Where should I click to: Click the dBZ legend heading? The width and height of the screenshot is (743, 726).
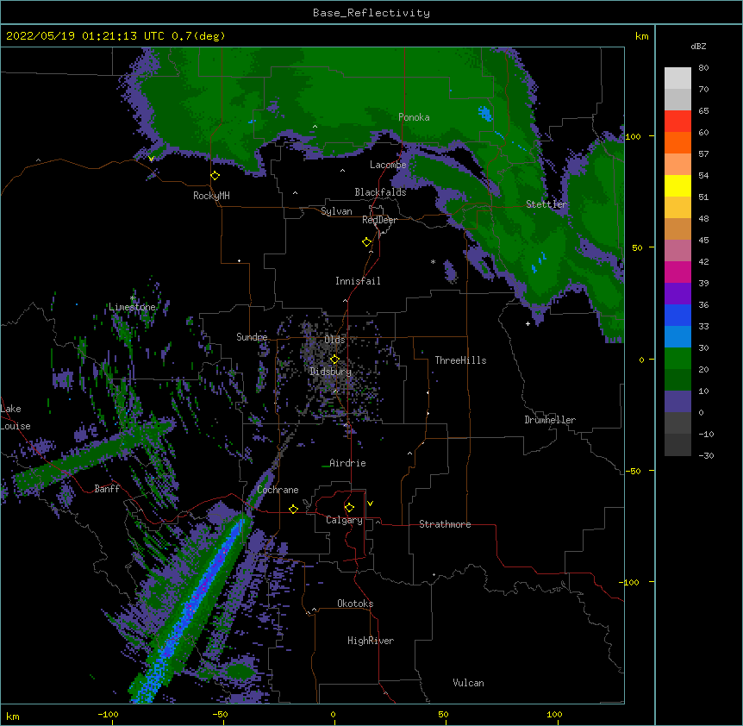pyautogui.click(x=698, y=47)
